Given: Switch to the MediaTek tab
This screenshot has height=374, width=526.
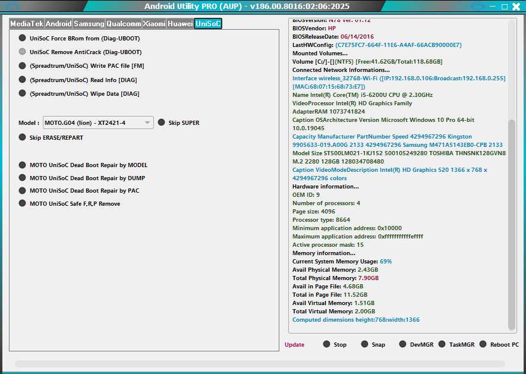Looking at the screenshot, I should point(27,24).
